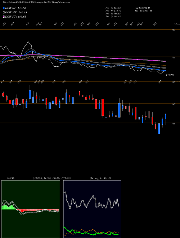Image resolution: width=180 pixels, height=238 pixels.
Task: Click the 'Avg V: 0.001 M' volume text
Action: [x=143, y=8]
